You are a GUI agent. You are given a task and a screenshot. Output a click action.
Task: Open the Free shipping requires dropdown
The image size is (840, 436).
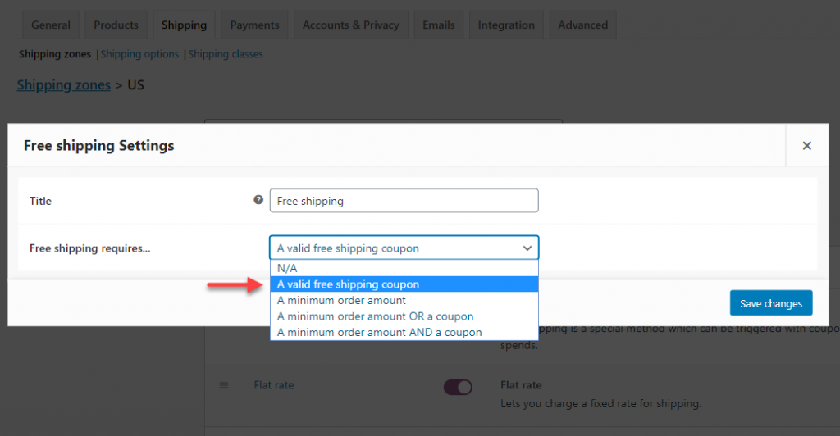point(404,248)
